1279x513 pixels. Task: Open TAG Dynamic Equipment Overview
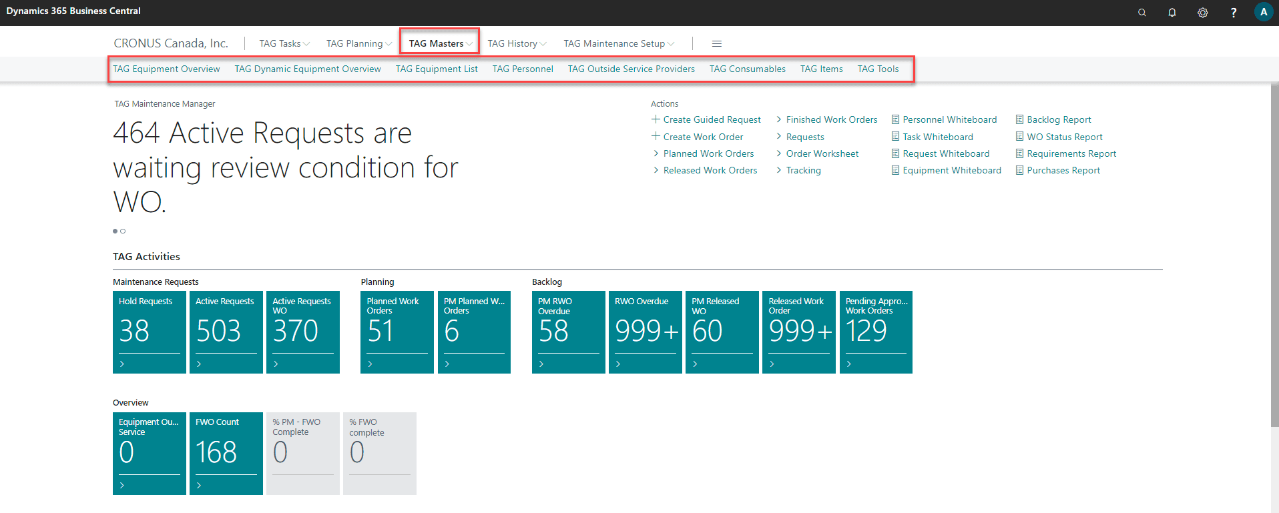point(308,69)
